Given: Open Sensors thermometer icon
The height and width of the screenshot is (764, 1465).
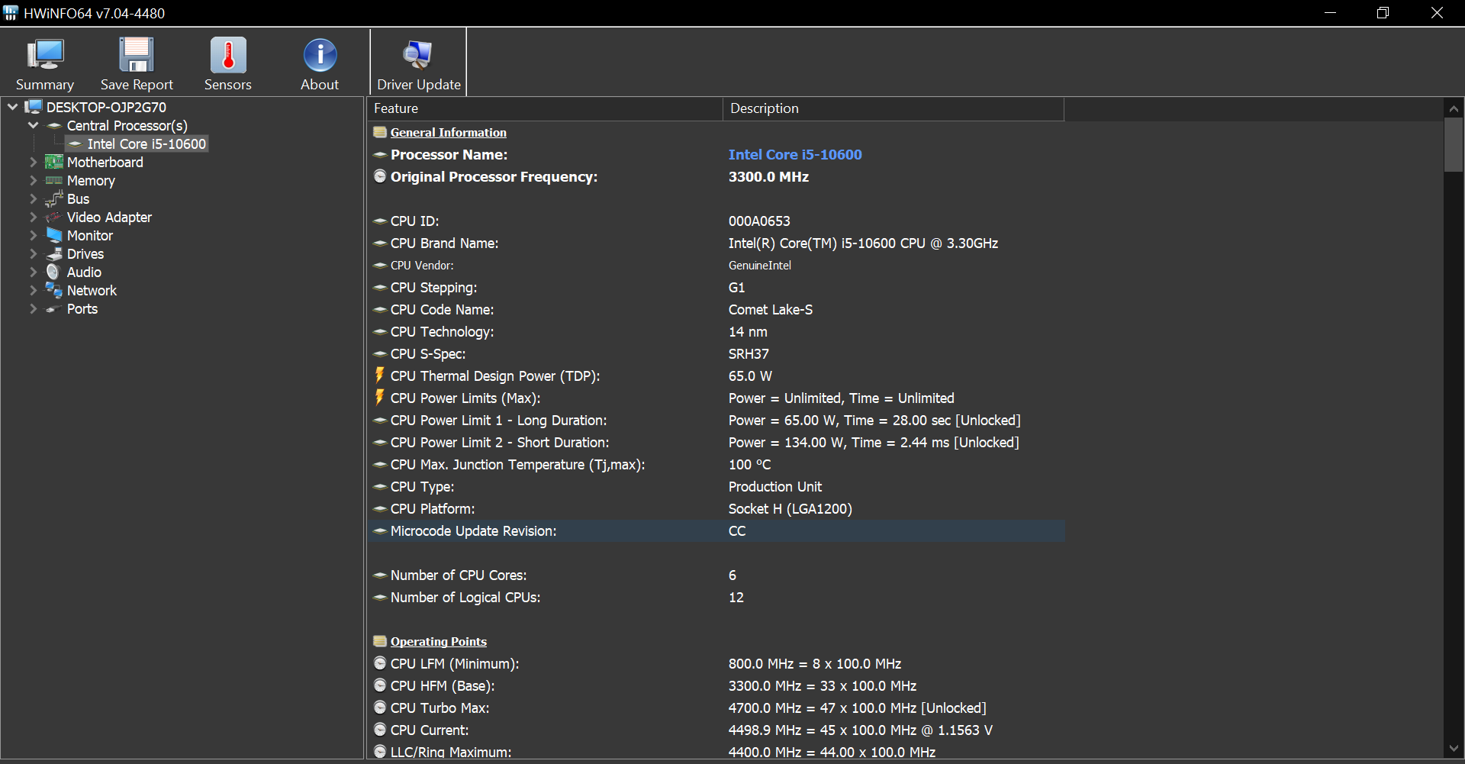Looking at the screenshot, I should click(228, 55).
